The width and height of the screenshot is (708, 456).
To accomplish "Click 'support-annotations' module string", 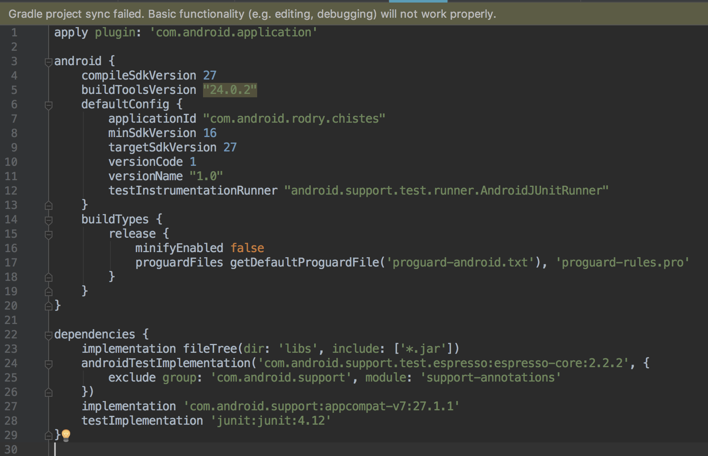I will [491, 377].
